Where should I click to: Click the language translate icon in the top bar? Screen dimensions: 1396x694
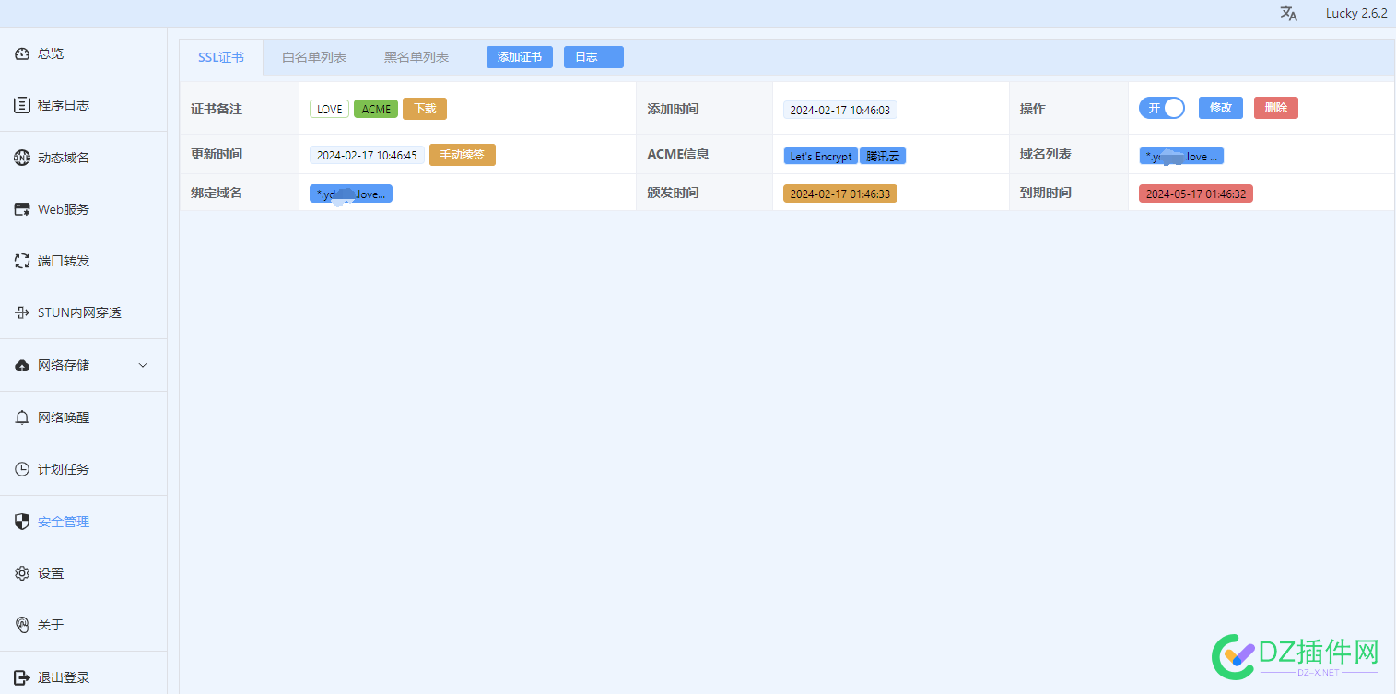point(1289,13)
